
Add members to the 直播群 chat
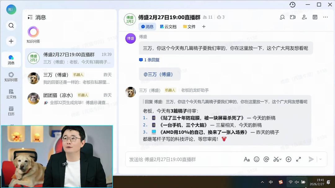pyautogui.click(x=304, y=17)
